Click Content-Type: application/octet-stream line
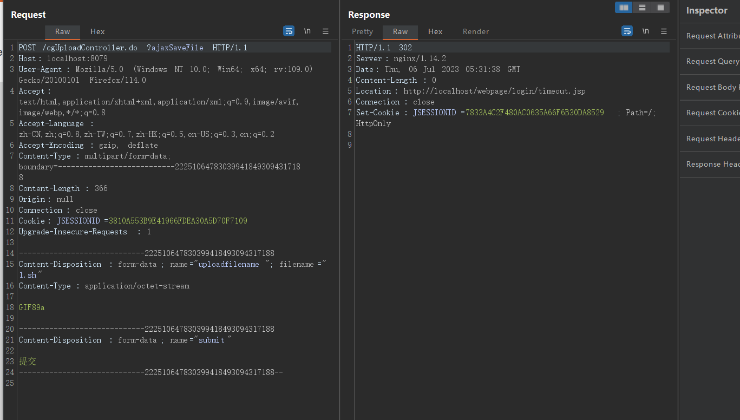The width and height of the screenshot is (740, 420). point(104,286)
